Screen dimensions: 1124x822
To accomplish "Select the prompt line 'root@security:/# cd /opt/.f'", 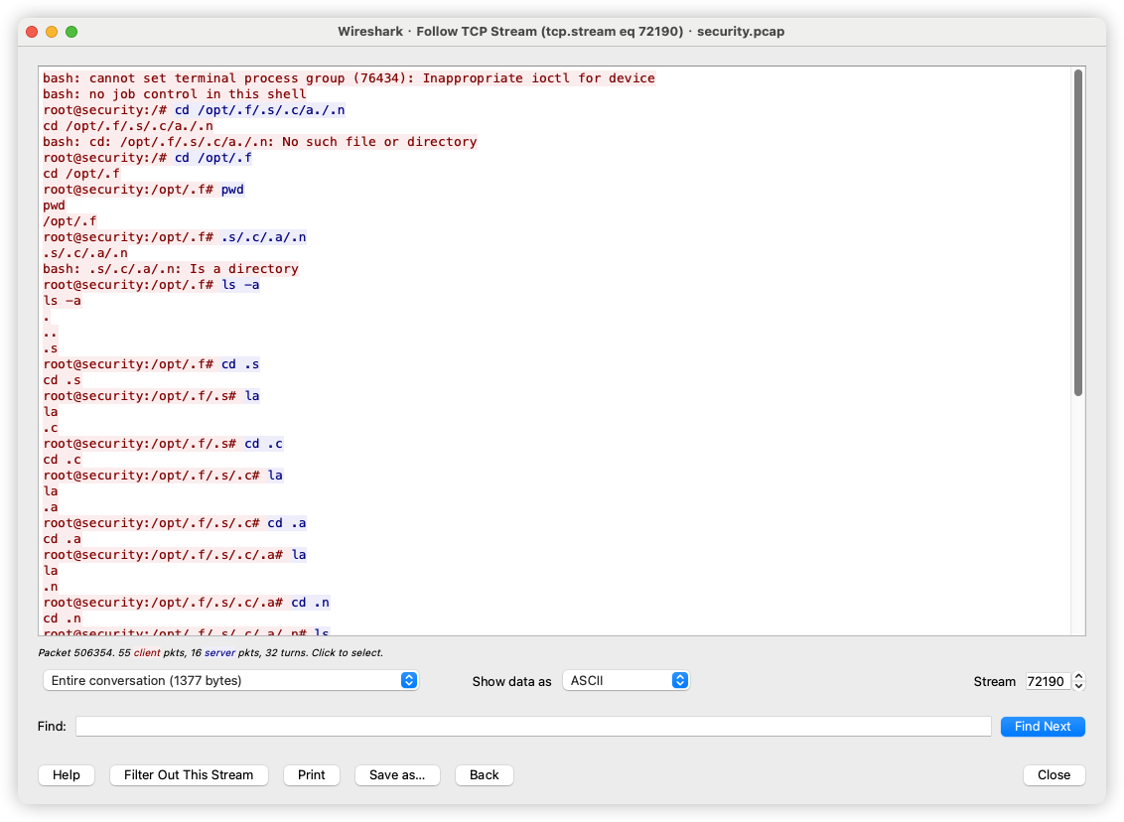I will coord(148,158).
